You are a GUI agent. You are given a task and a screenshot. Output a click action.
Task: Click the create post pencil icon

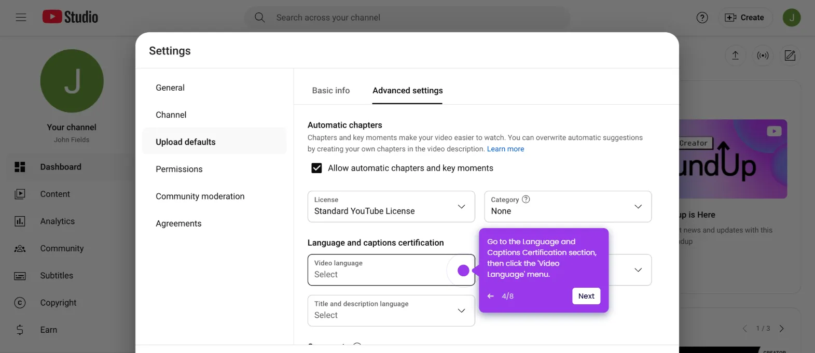pos(790,55)
